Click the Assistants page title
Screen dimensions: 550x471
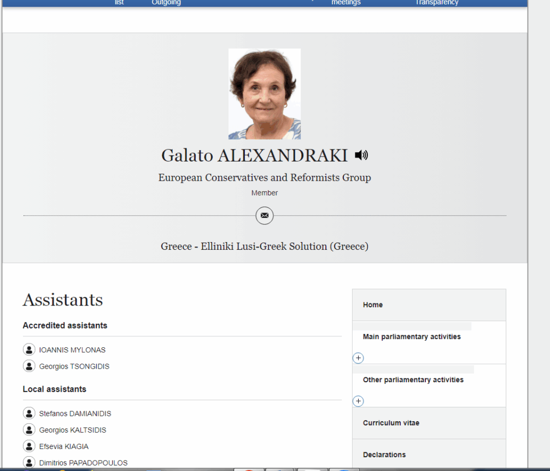[x=63, y=300]
